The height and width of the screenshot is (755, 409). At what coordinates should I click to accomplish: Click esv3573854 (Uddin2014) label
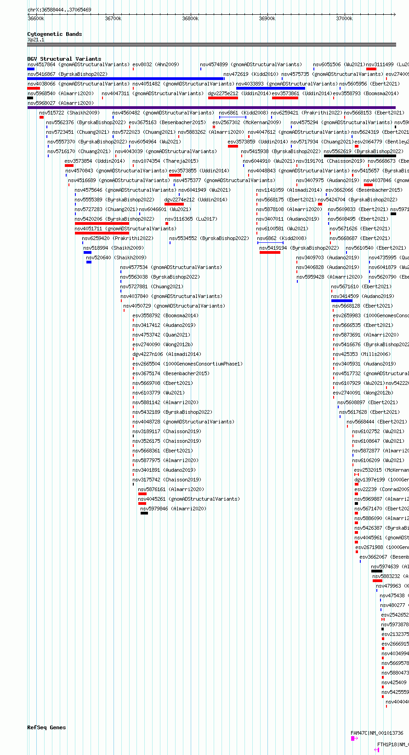(95, 161)
